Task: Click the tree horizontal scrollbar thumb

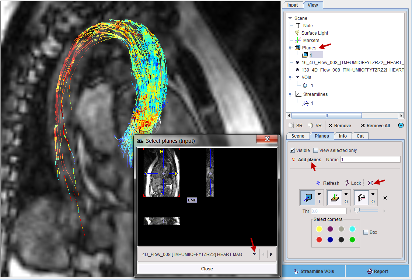Action: (327, 116)
